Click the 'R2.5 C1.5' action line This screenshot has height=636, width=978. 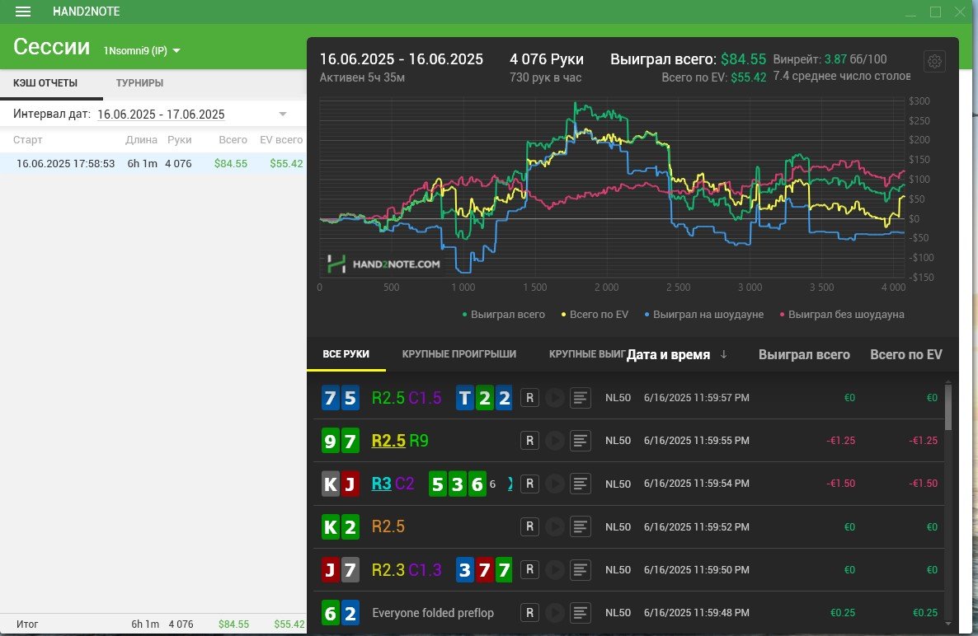pyautogui.click(x=407, y=398)
